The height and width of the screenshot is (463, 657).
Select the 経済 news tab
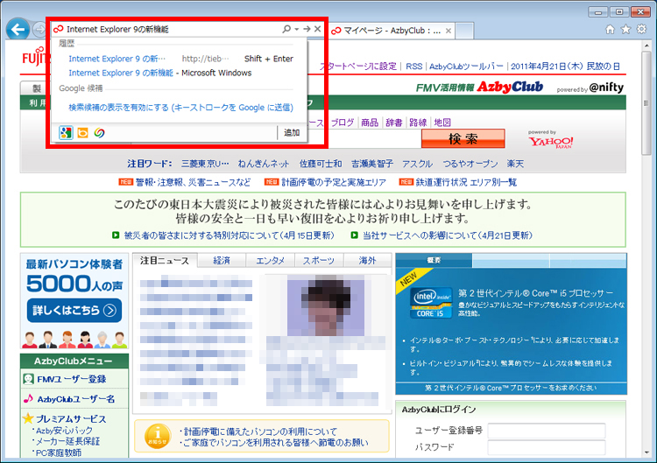click(222, 261)
